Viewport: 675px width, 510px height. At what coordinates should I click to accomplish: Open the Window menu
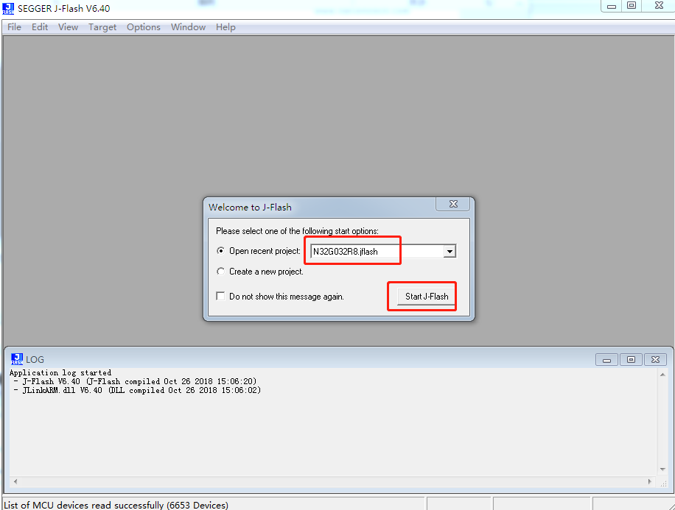tap(188, 27)
